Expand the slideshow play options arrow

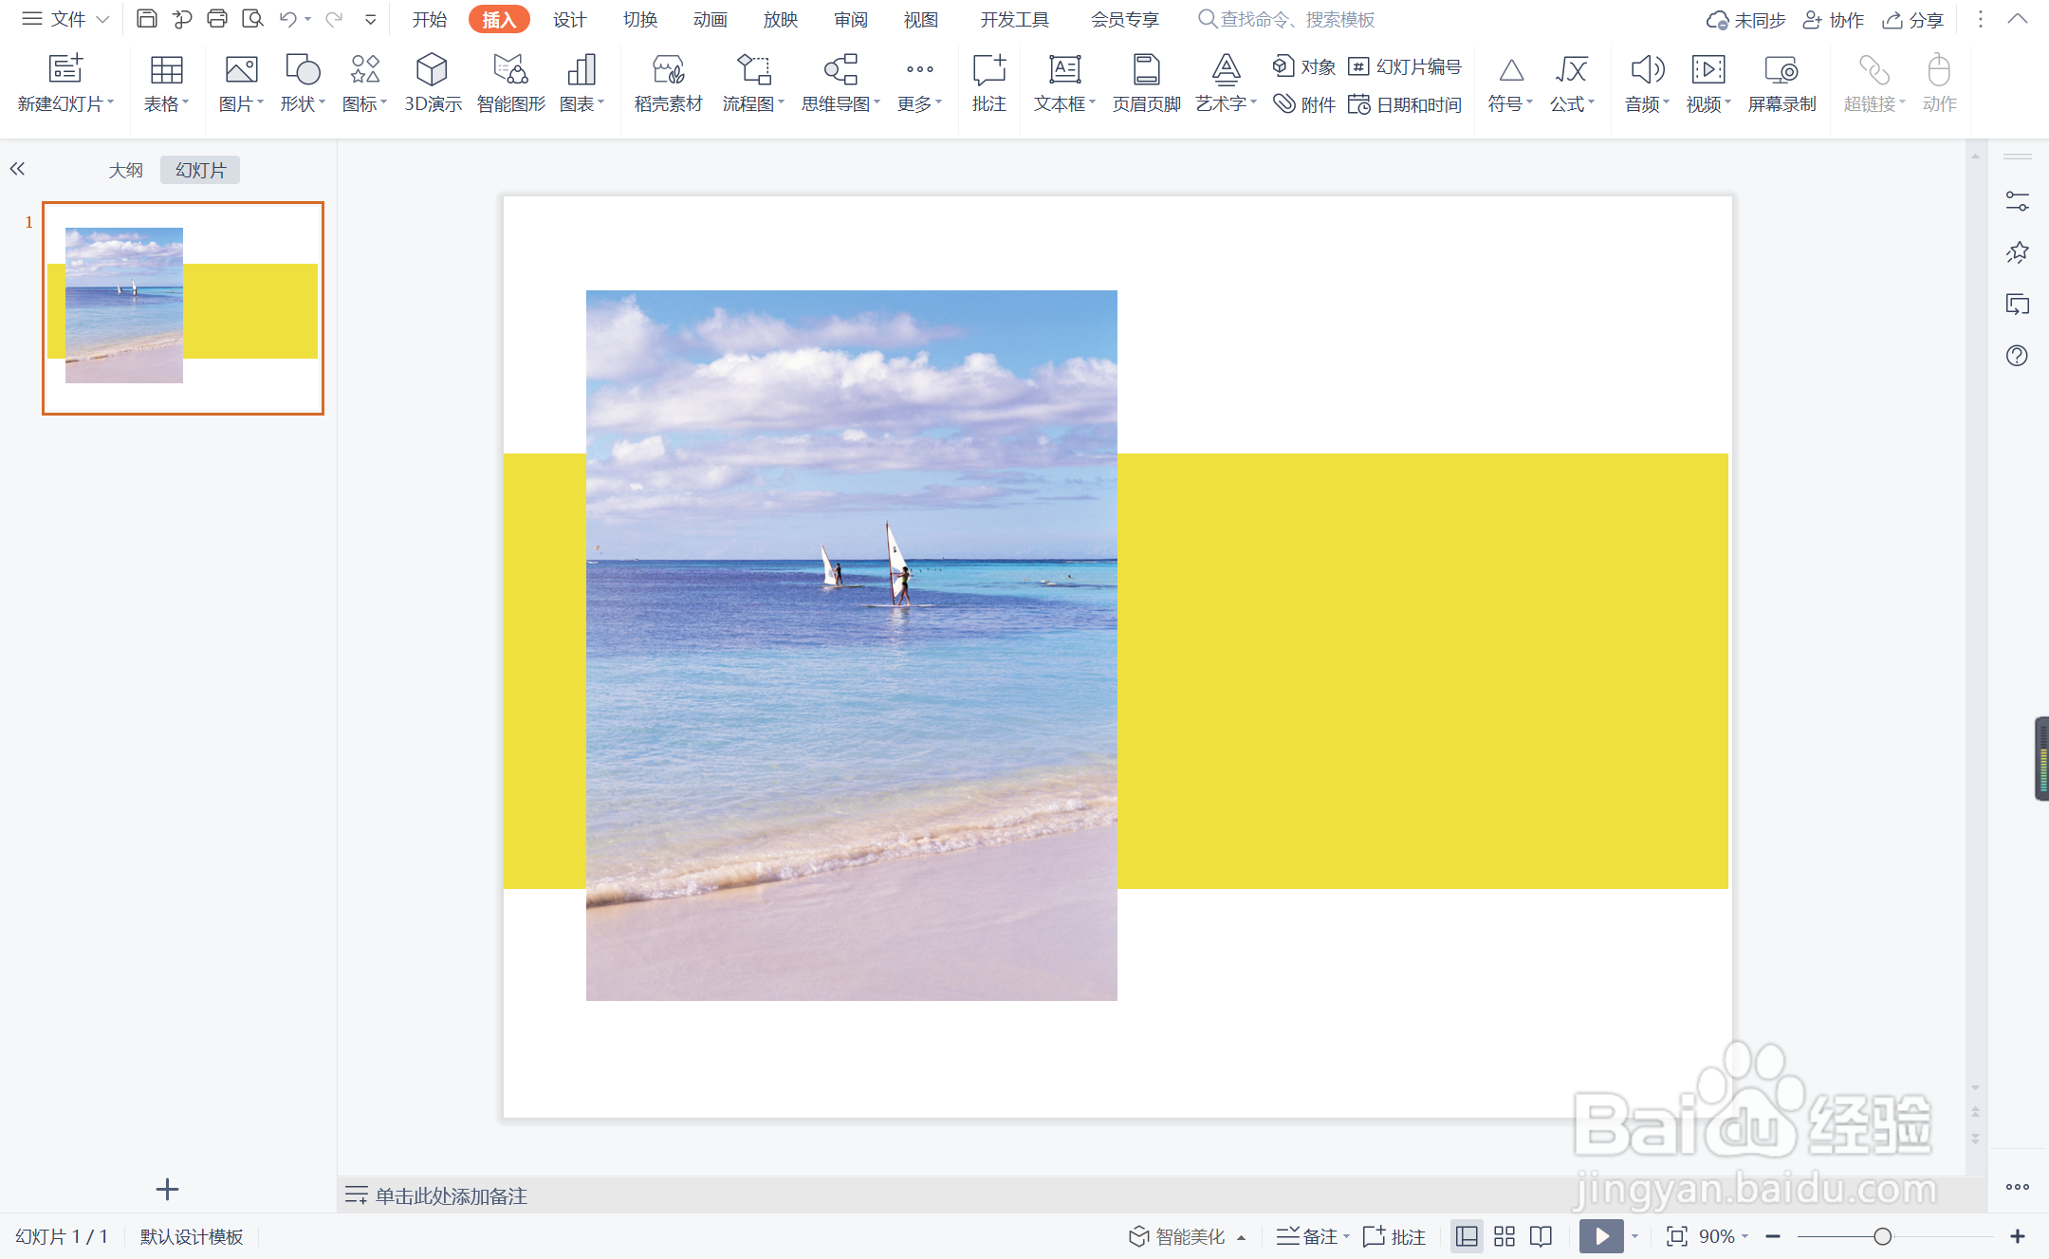(1634, 1236)
